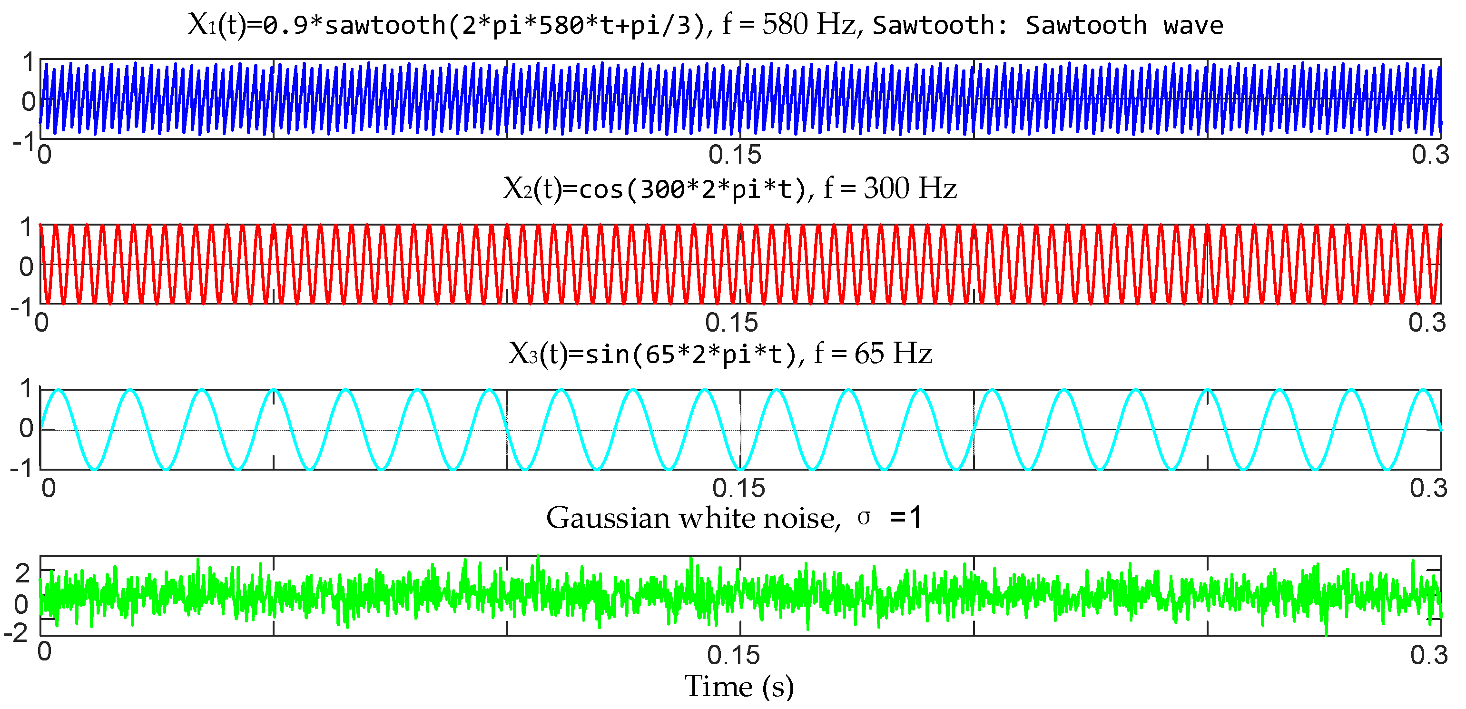The height and width of the screenshot is (709, 1466).
Task: Click the 0.3 tick under cosine plot
Action: tap(1427, 323)
